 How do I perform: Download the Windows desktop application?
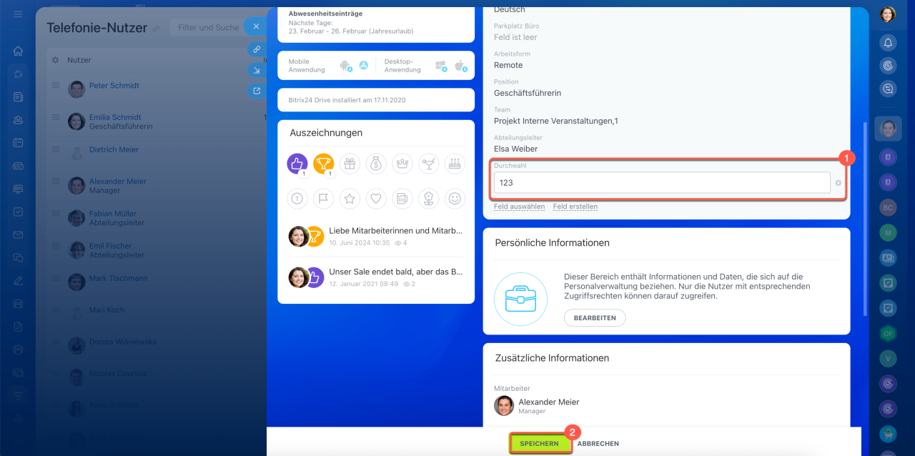[x=441, y=66]
